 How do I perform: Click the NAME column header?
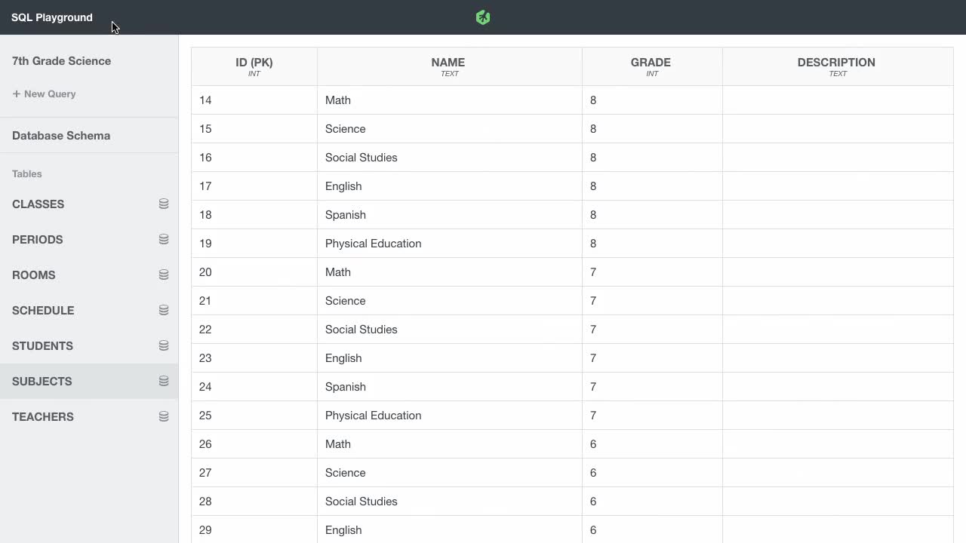448,66
